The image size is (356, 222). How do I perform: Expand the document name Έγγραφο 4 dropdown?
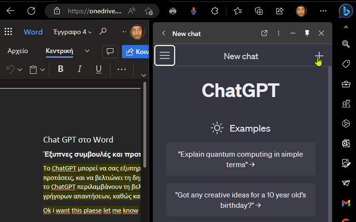point(90,32)
